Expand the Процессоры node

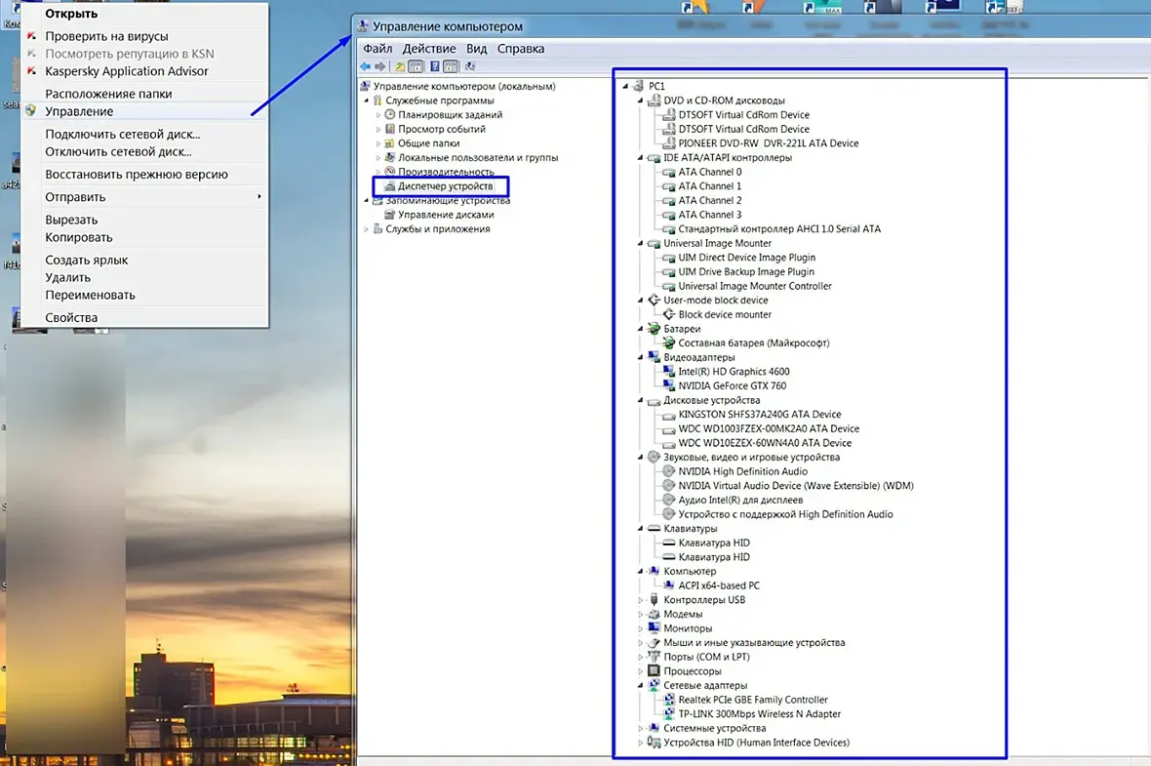click(x=640, y=671)
